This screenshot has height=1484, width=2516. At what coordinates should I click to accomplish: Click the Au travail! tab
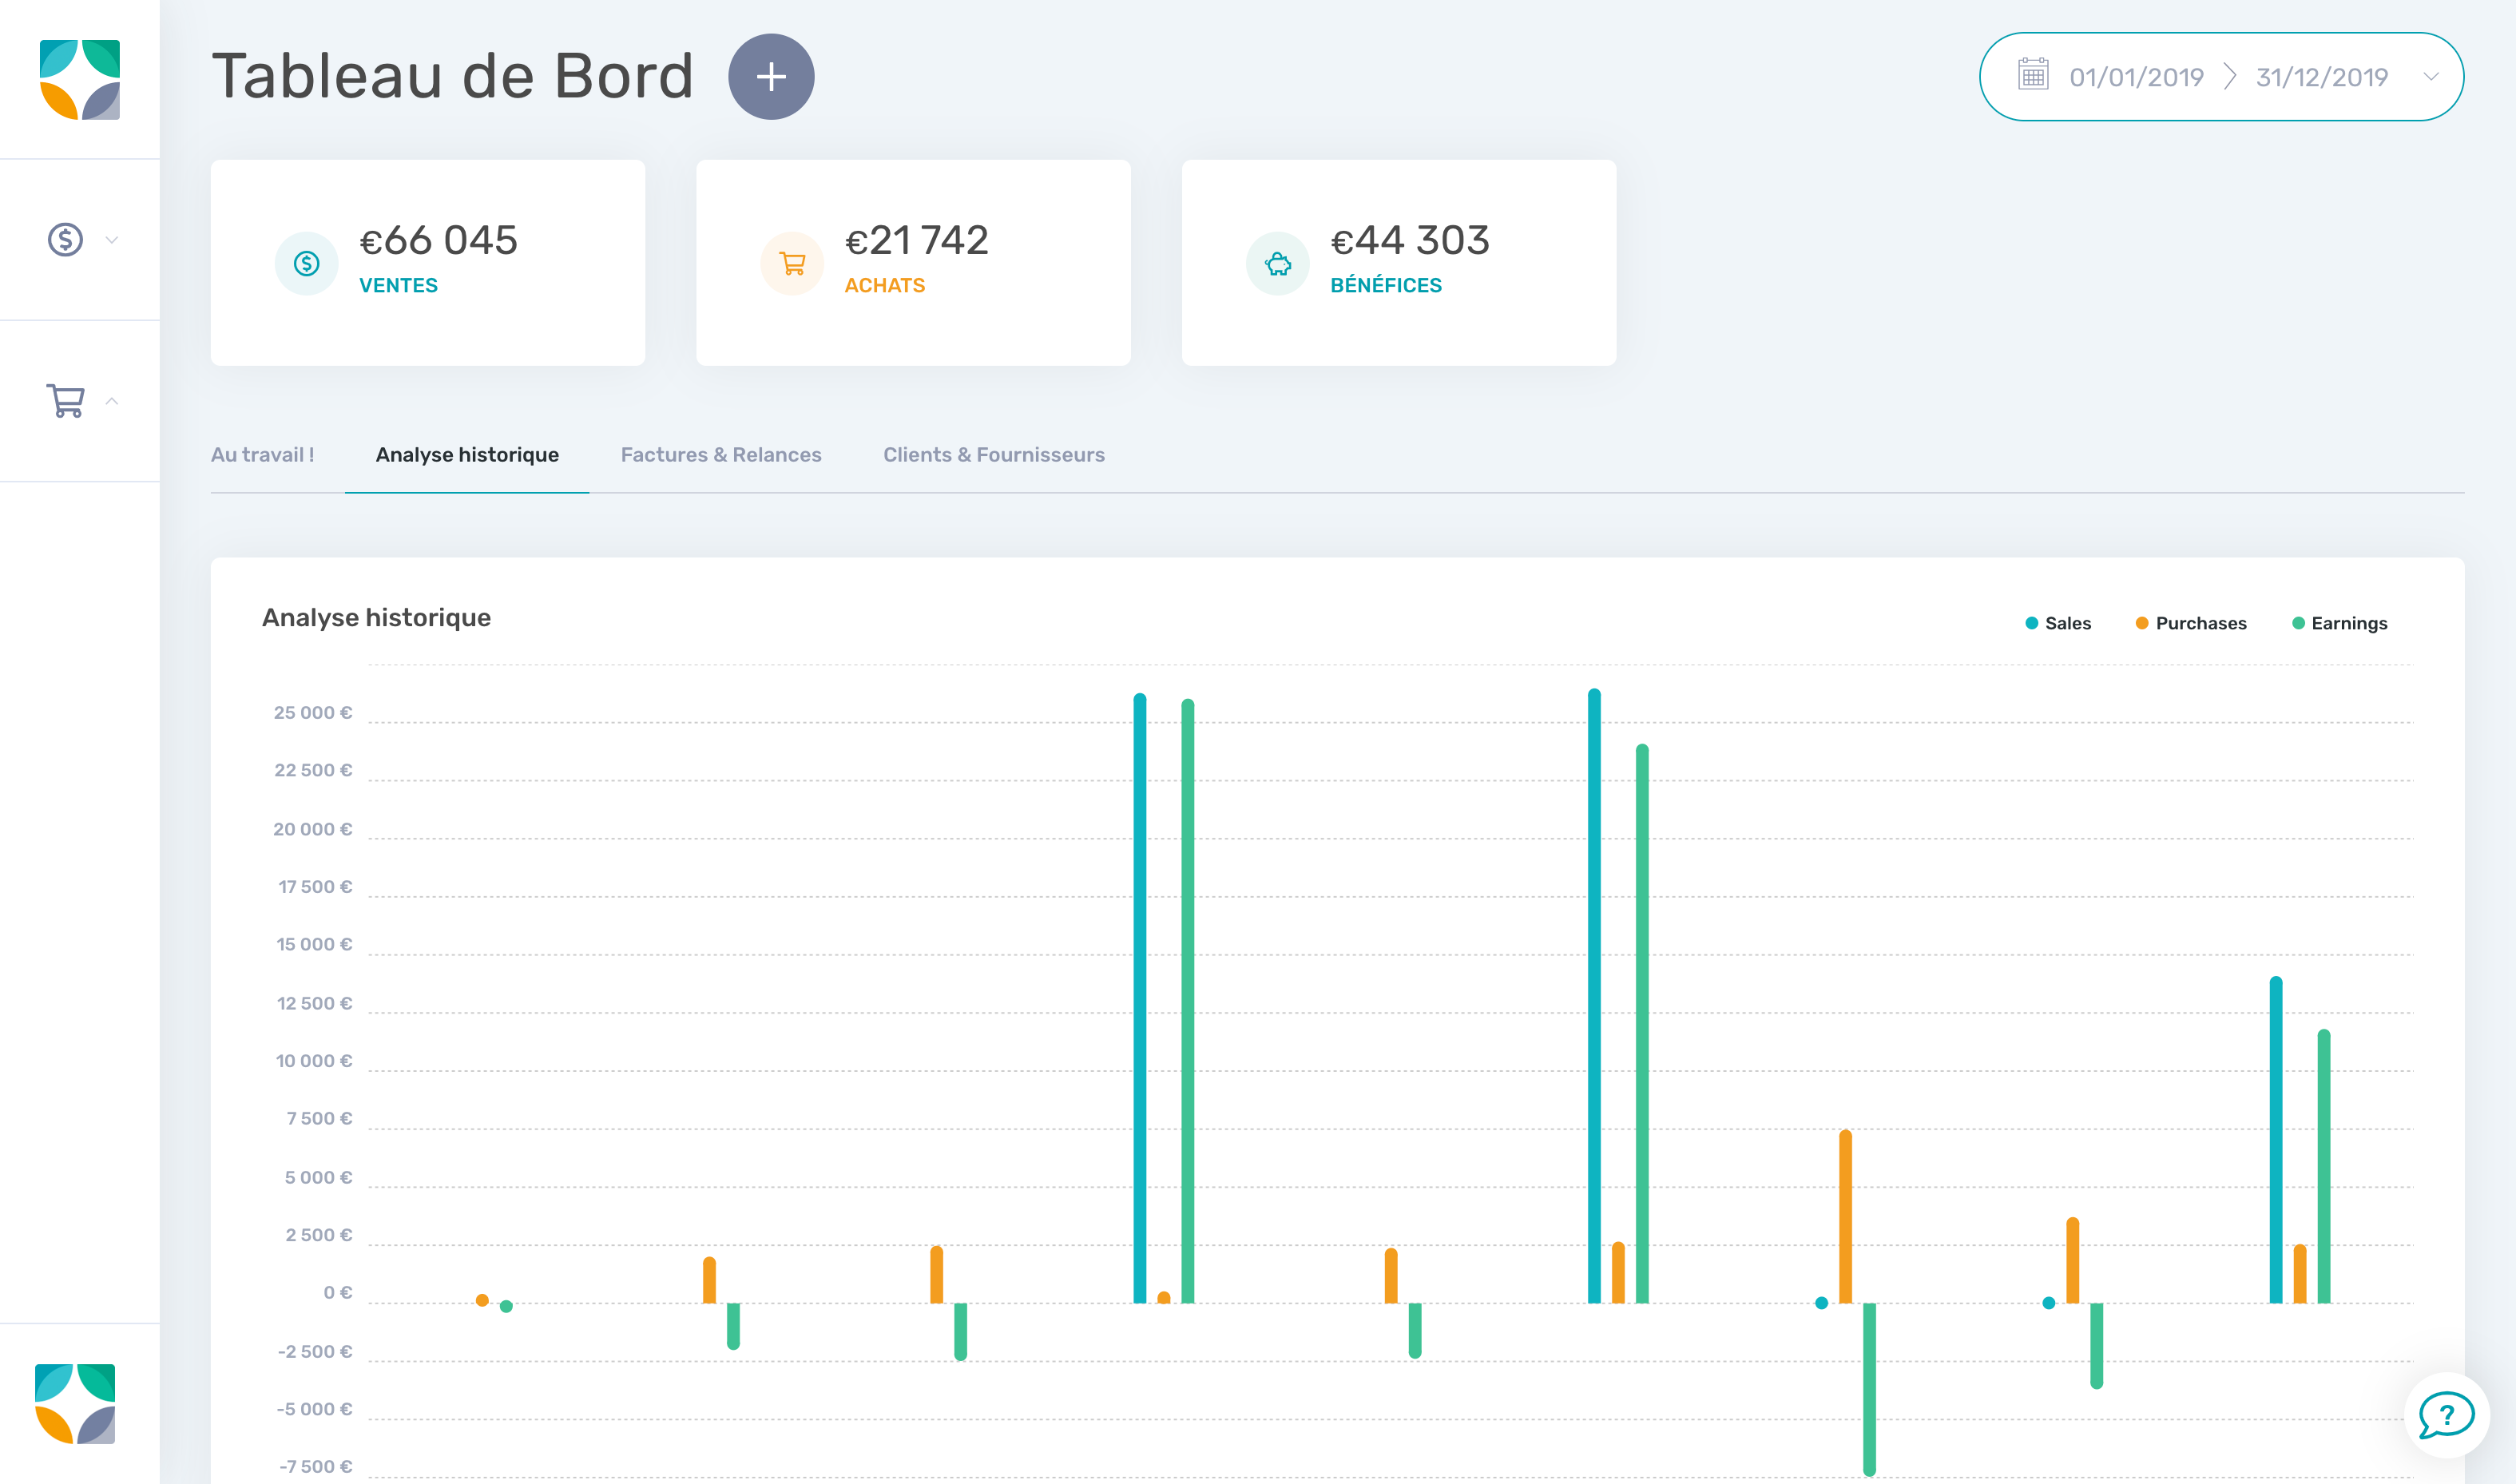tap(261, 454)
